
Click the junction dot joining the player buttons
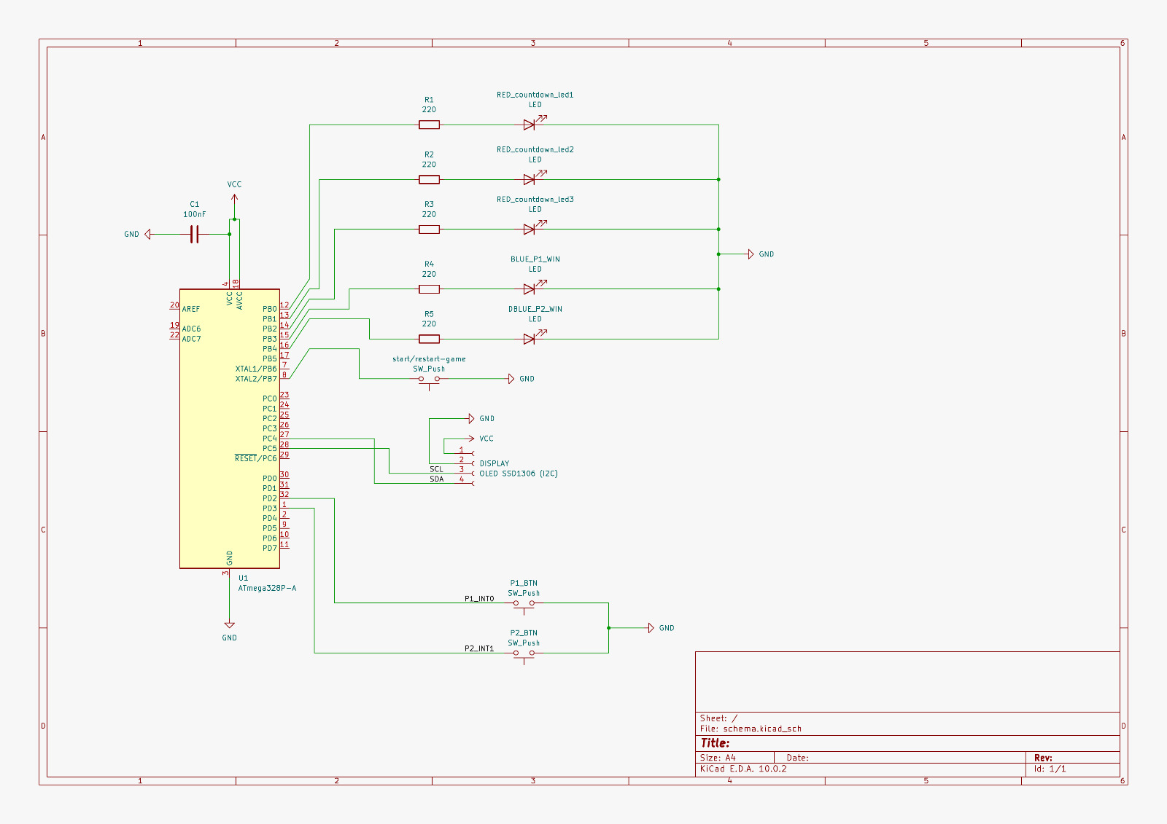click(608, 628)
